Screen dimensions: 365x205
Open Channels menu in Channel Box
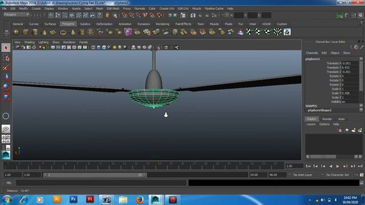click(312, 53)
